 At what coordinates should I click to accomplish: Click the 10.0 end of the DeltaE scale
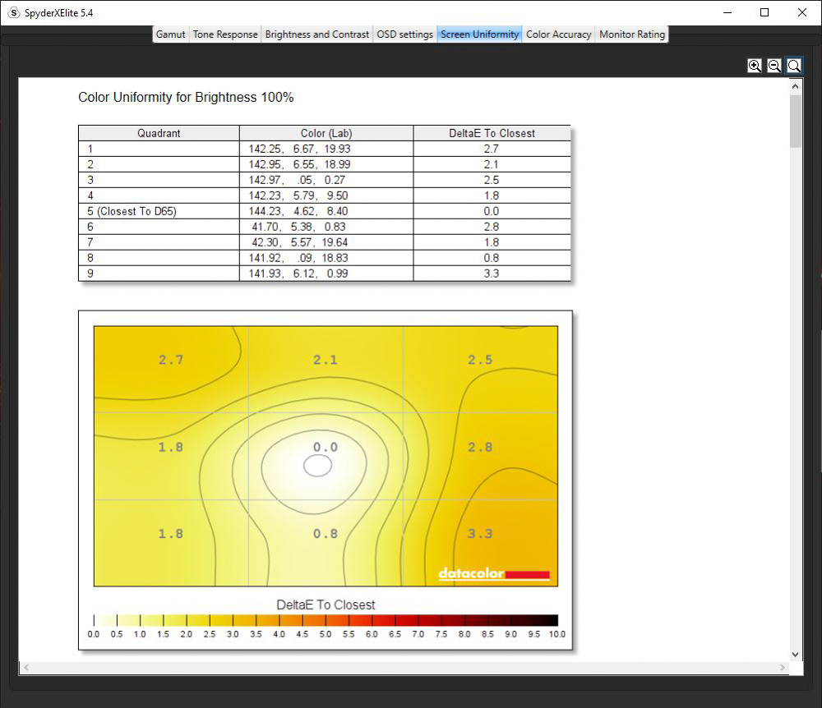556,634
